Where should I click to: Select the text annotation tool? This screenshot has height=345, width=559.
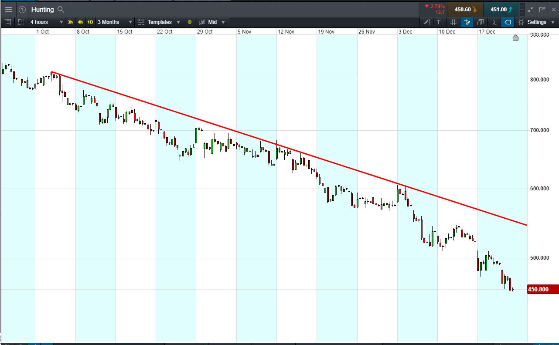tap(440, 22)
